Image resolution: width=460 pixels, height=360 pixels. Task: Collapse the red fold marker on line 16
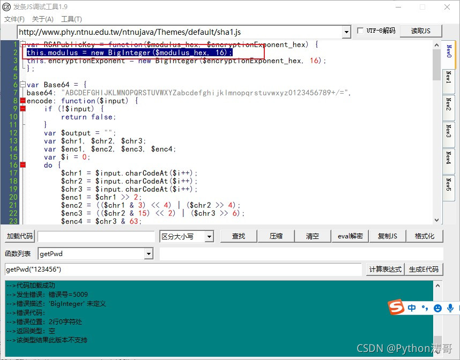[x=23, y=165]
